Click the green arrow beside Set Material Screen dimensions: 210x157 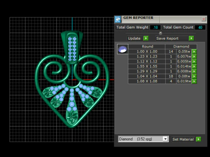[x=198, y=139]
